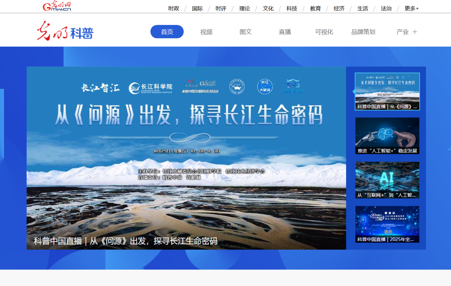Click the Gmw.cn logo at top left

[57, 6]
